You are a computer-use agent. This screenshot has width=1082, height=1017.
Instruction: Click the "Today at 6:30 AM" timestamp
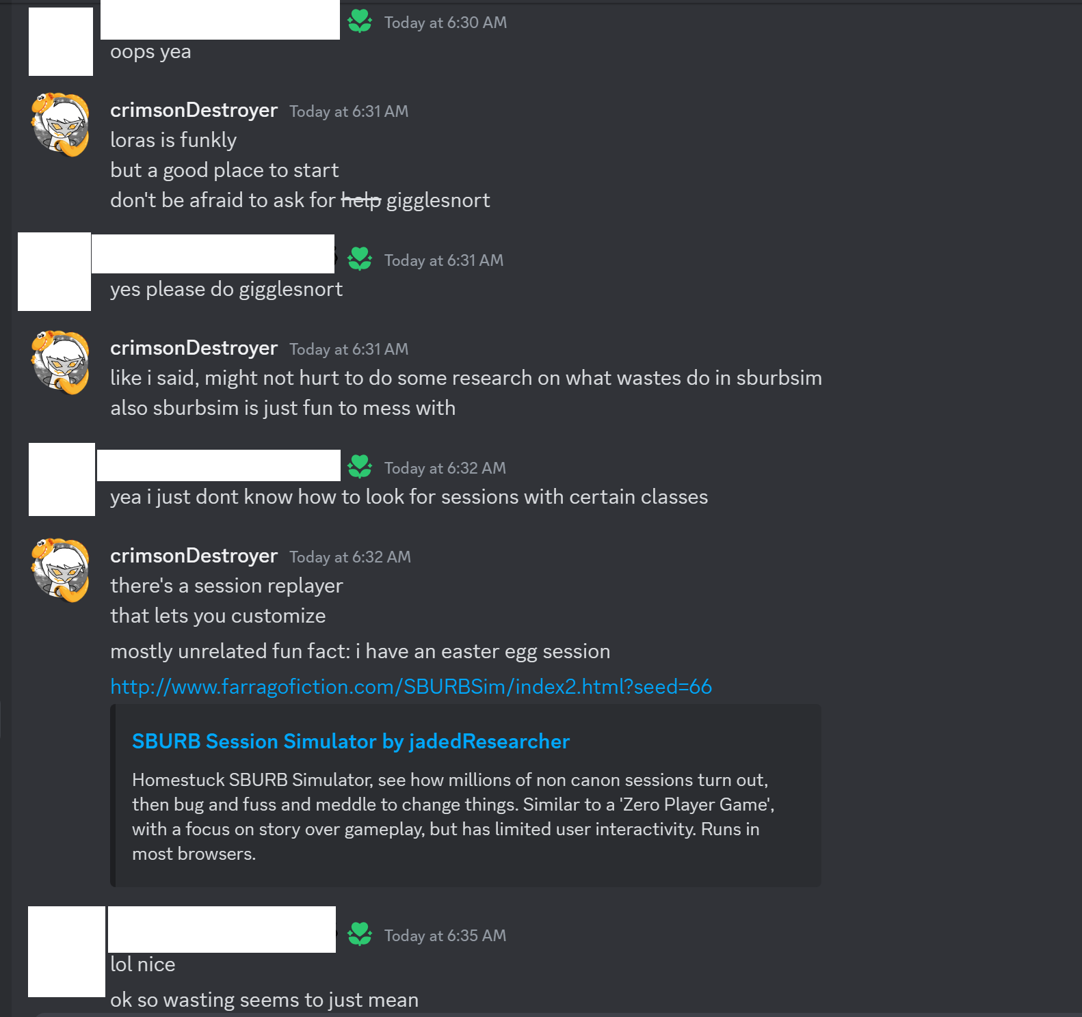tap(445, 23)
